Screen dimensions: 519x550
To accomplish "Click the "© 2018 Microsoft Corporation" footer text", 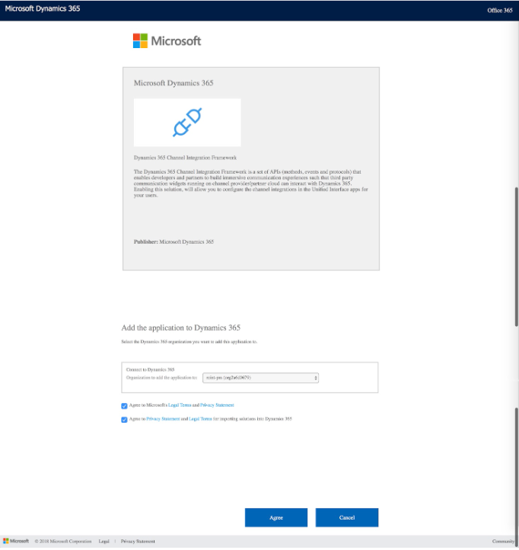I will point(63,542).
